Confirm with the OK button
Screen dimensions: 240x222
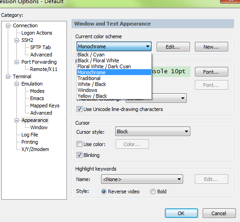click(181, 213)
